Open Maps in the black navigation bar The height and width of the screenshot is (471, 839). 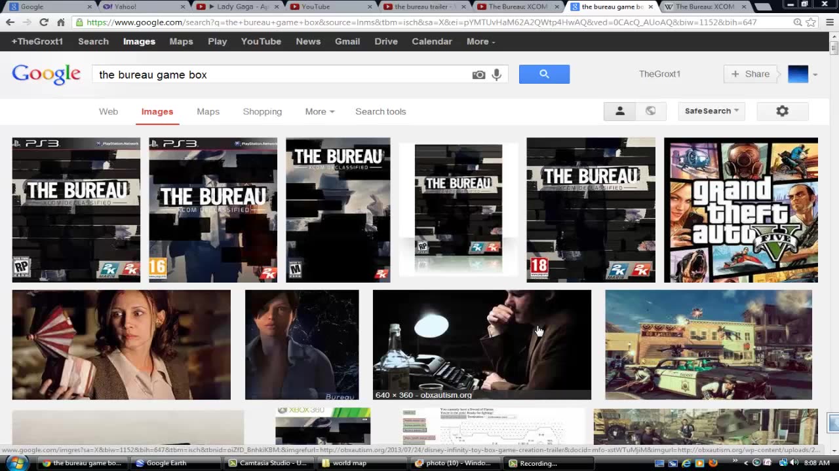coord(181,41)
